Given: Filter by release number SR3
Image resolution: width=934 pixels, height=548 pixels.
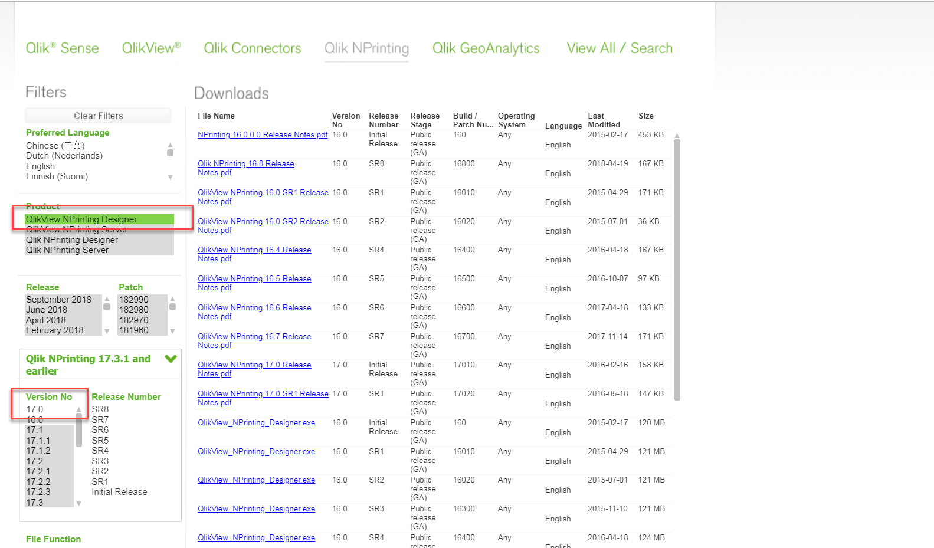Looking at the screenshot, I should pos(100,461).
